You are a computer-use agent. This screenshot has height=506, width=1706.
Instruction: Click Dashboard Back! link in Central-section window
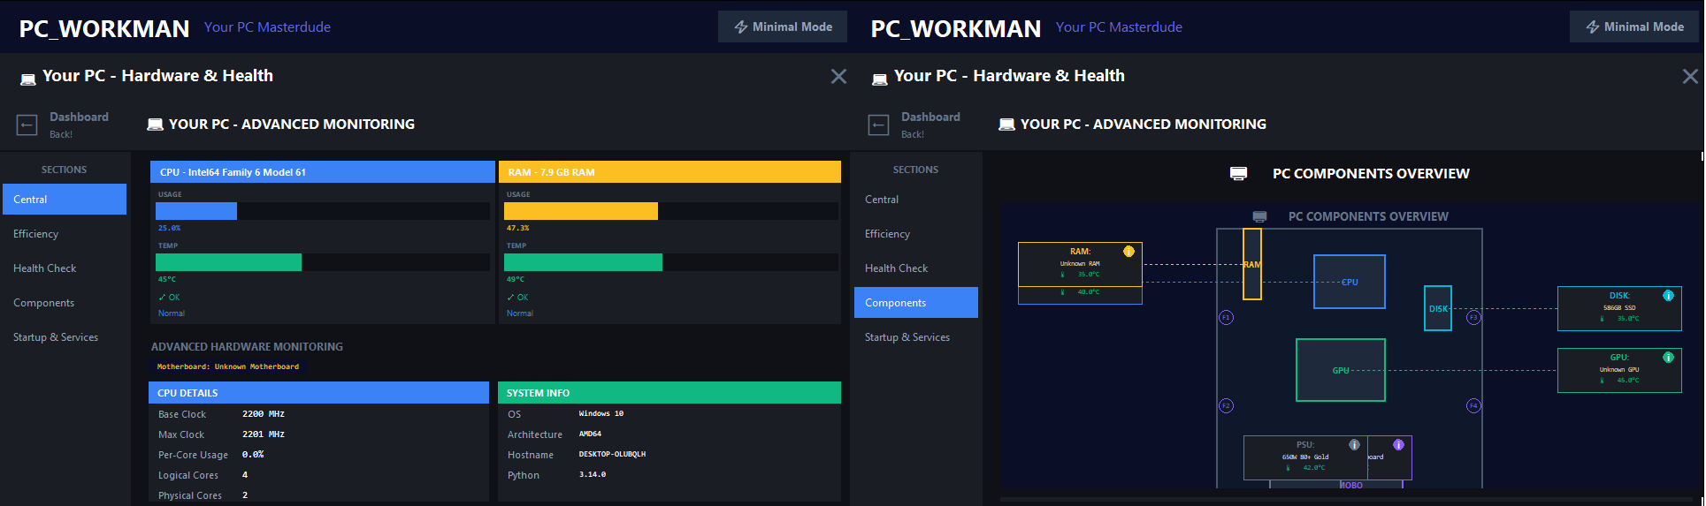79,125
